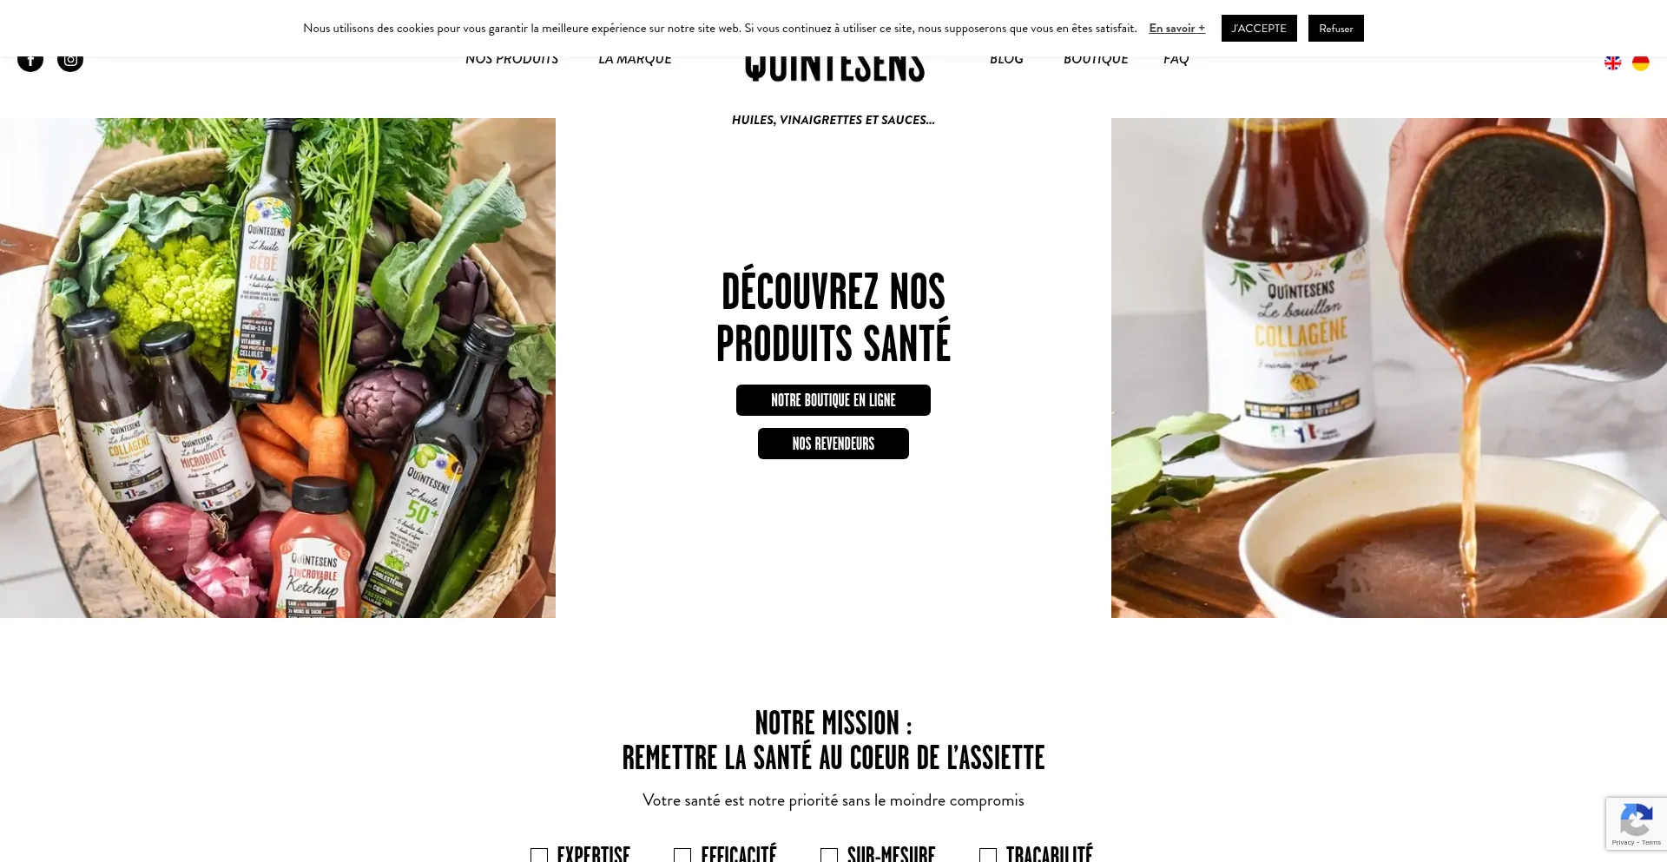Image resolution: width=1667 pixels, height=862 pixels.
Task: Open the FAQ menu item
Action: click(1176, 61)
